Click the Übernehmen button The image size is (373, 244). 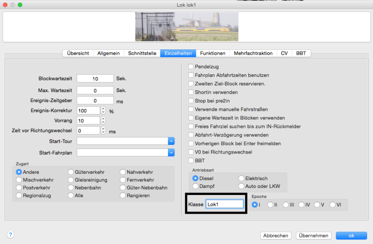[314, 235]
